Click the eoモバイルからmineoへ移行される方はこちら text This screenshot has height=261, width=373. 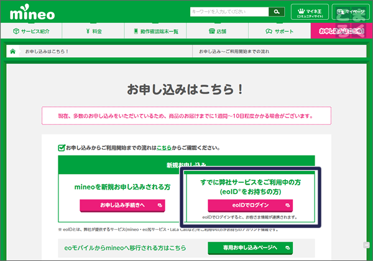coord(125,248)
